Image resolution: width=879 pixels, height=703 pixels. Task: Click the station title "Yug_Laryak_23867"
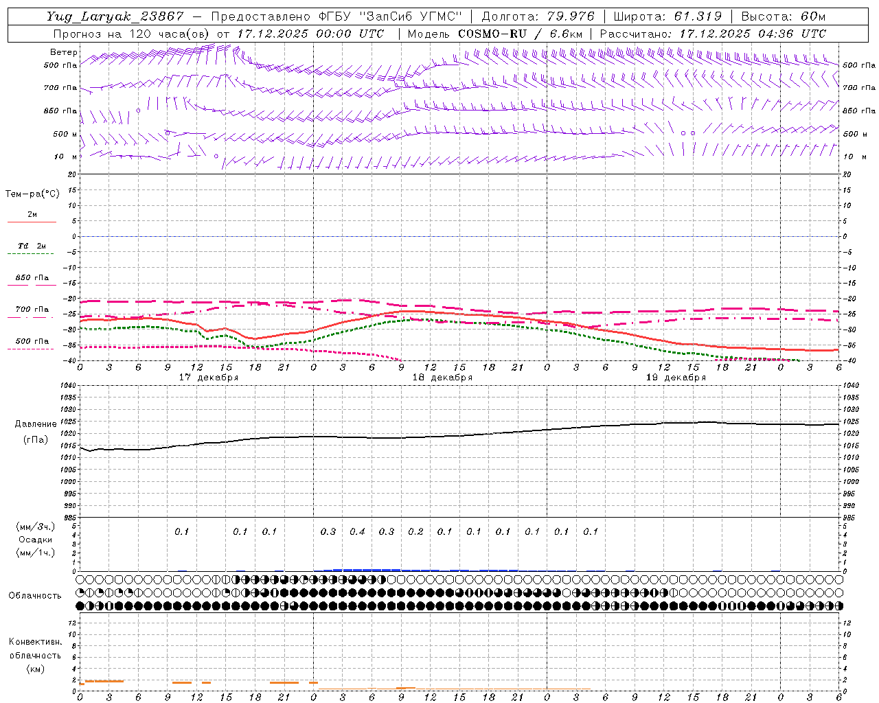(115, 16)
